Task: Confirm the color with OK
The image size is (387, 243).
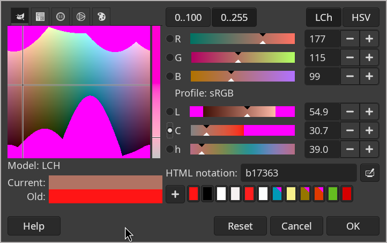Action: click(x=353, y=226)
